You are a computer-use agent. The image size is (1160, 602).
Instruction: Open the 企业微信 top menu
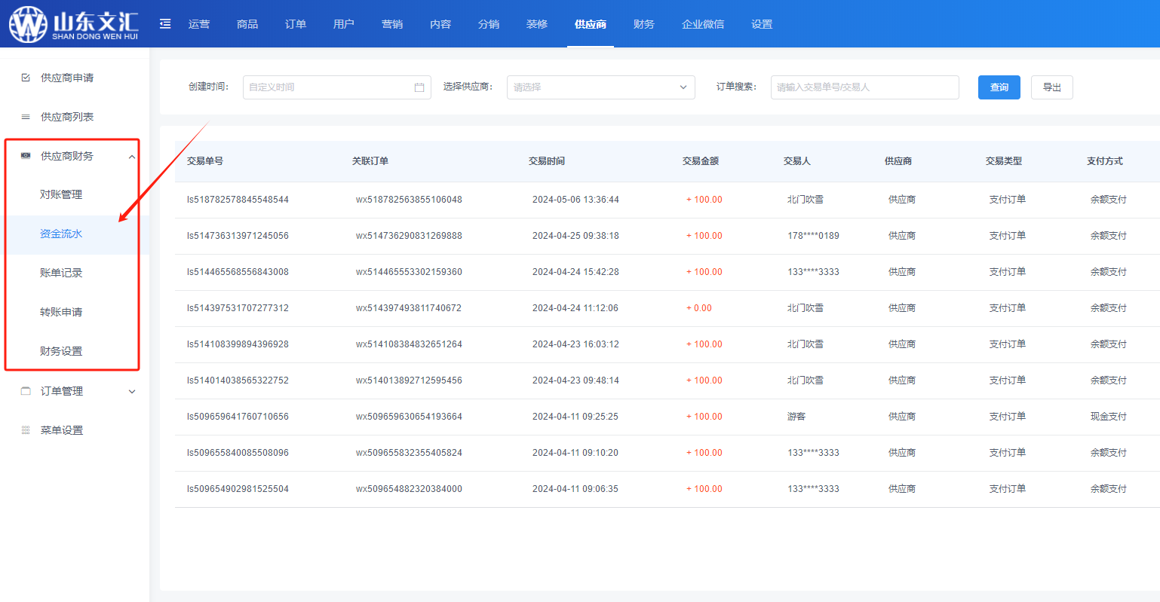click(x=703, y=24)
